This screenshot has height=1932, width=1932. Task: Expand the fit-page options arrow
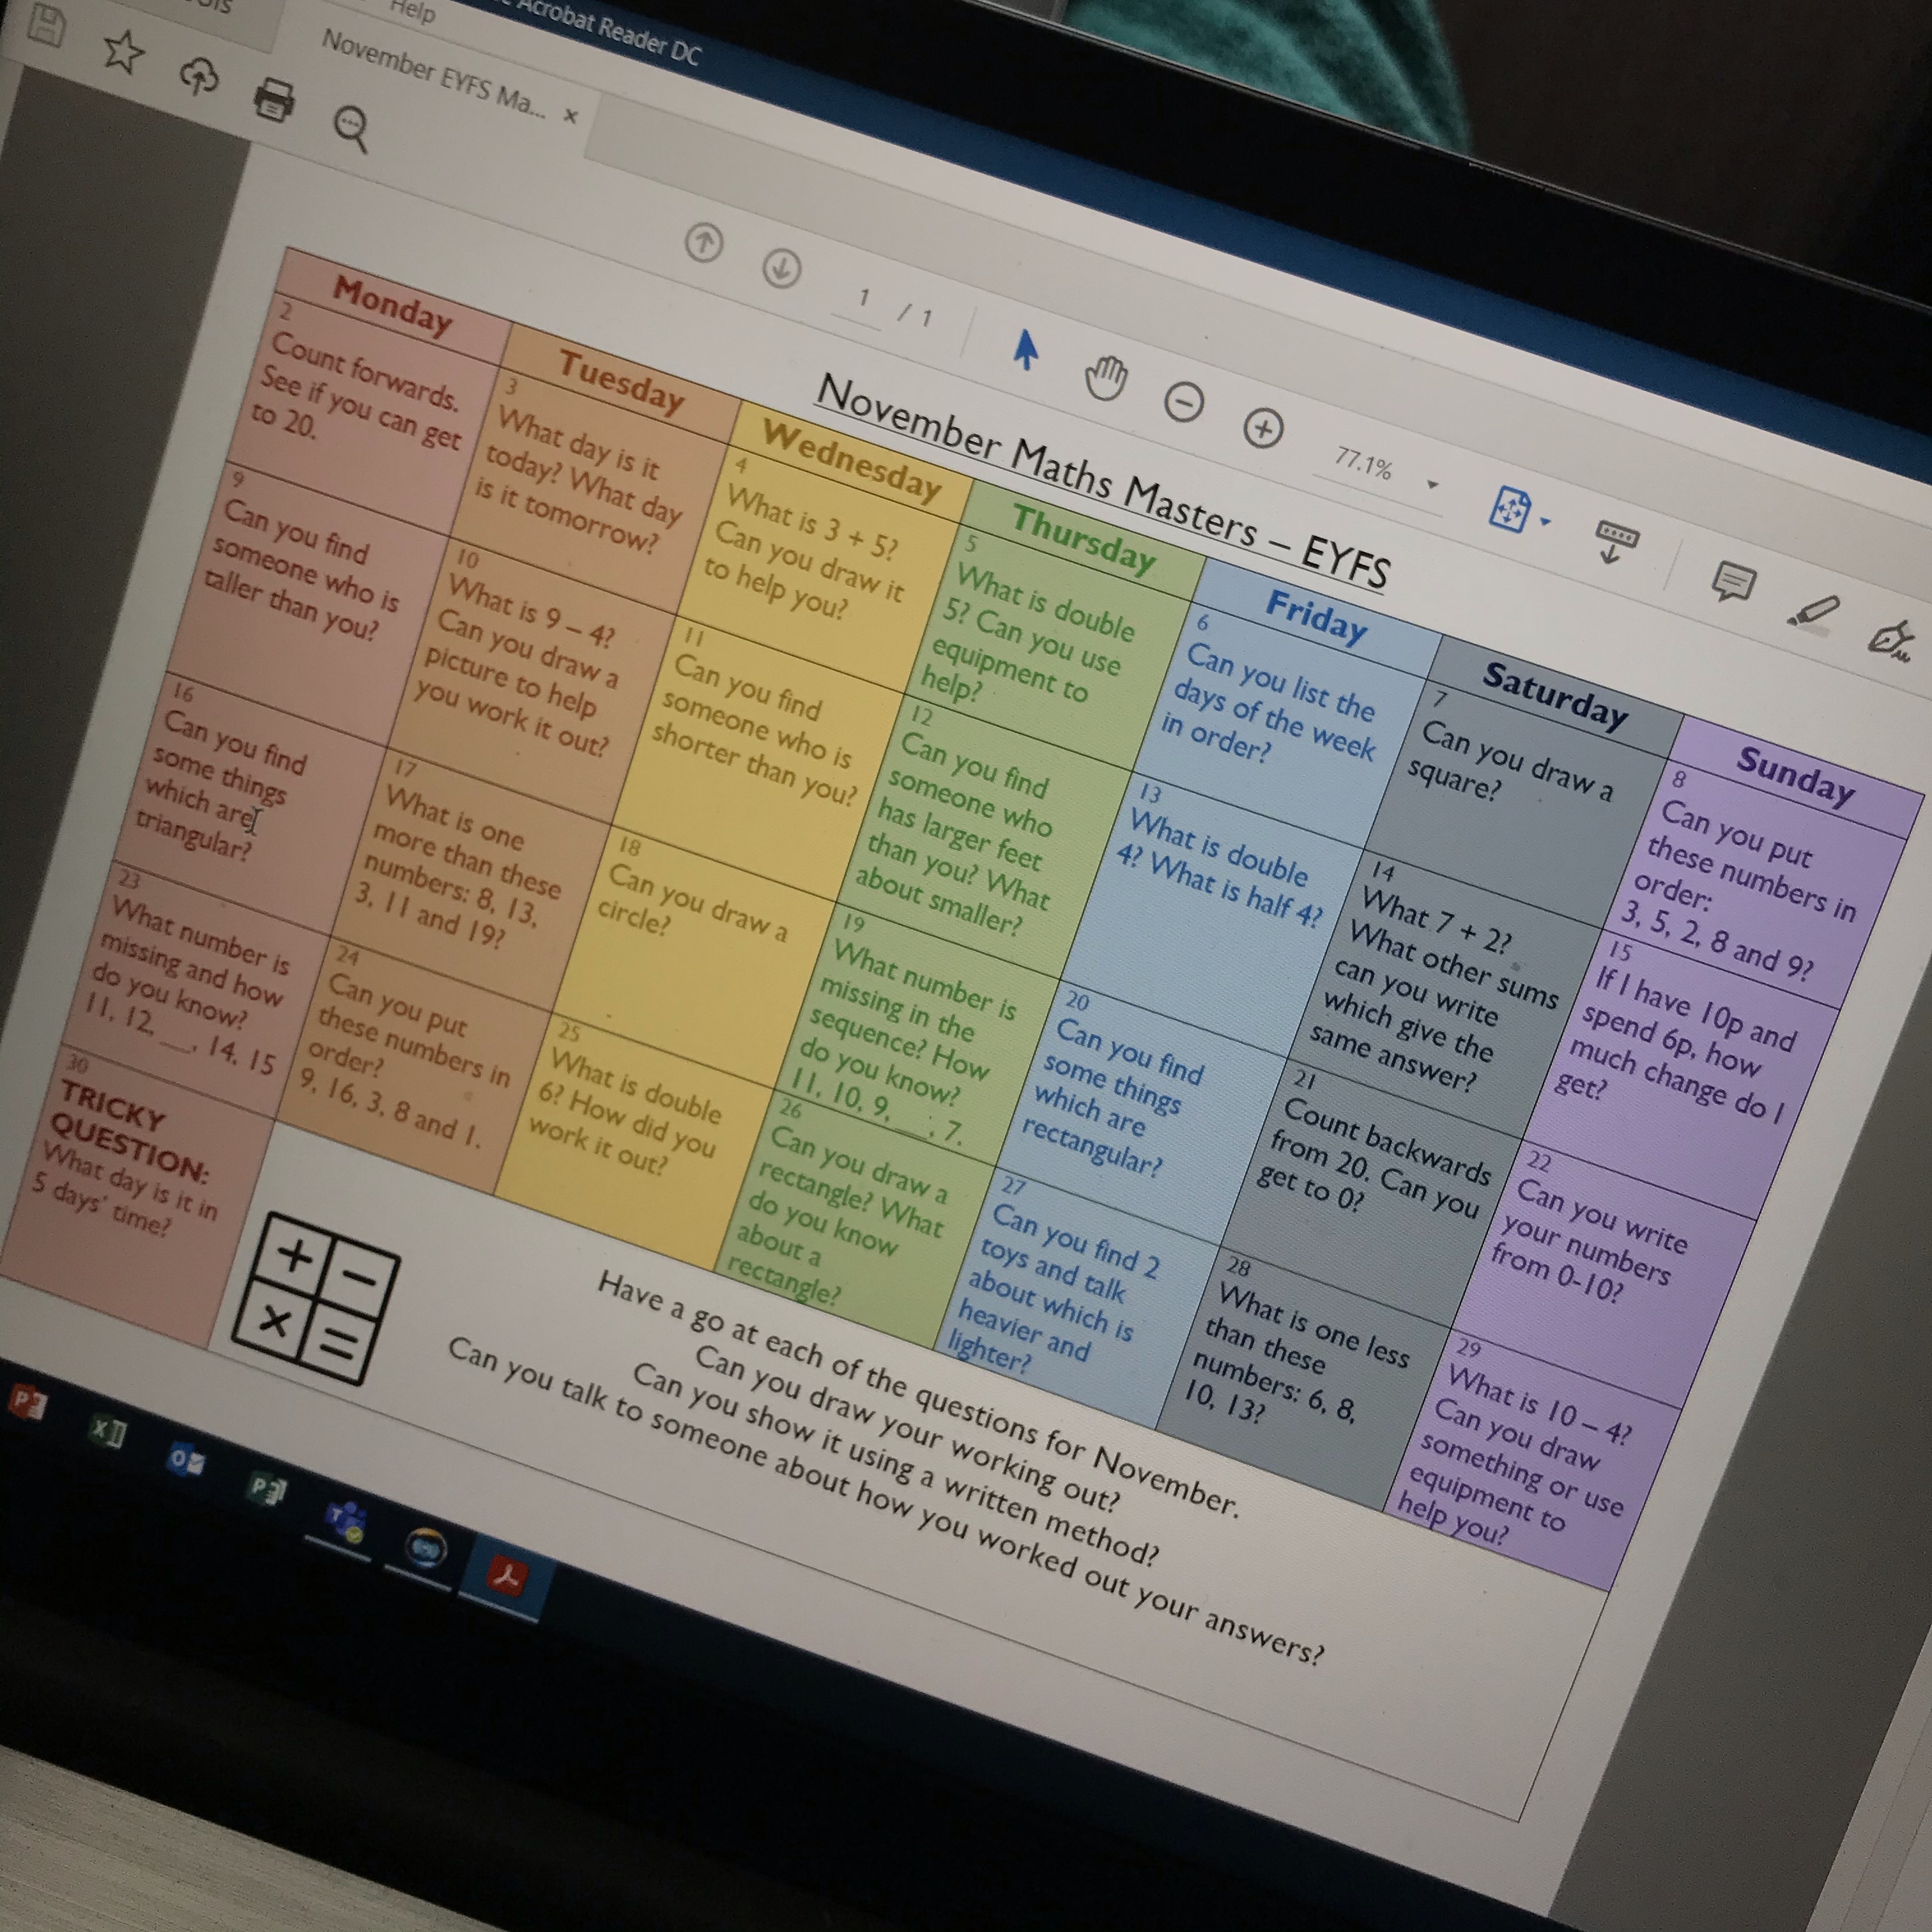click(x=1546, y=522)
